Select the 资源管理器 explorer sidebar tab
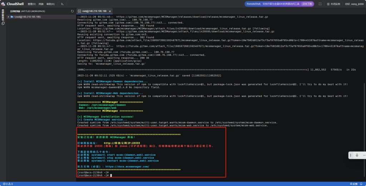The image size is (366, 186). pyautogui.click(x=3, y=15)
